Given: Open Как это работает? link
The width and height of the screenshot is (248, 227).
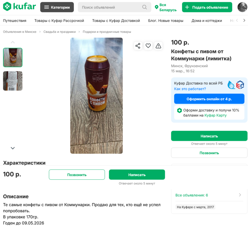Looking at the screenshot, I should [x=190, y=89].
